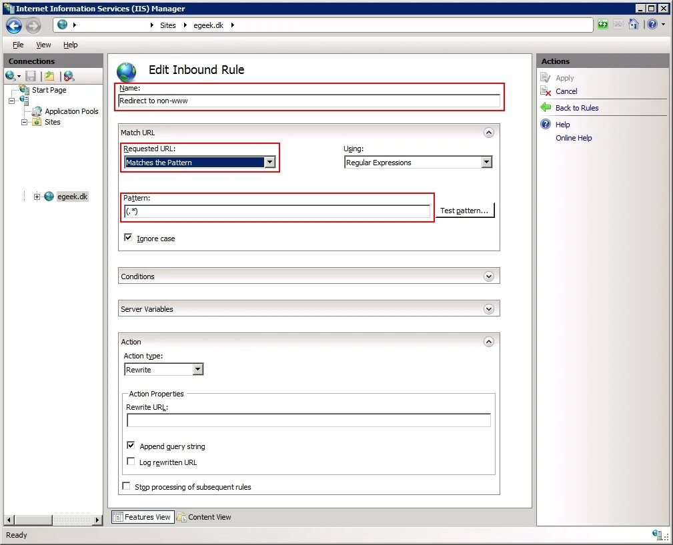This screenshot has height=545, width=673.
Task: Click Sites in the address breadcrumb
Action: 168,25
